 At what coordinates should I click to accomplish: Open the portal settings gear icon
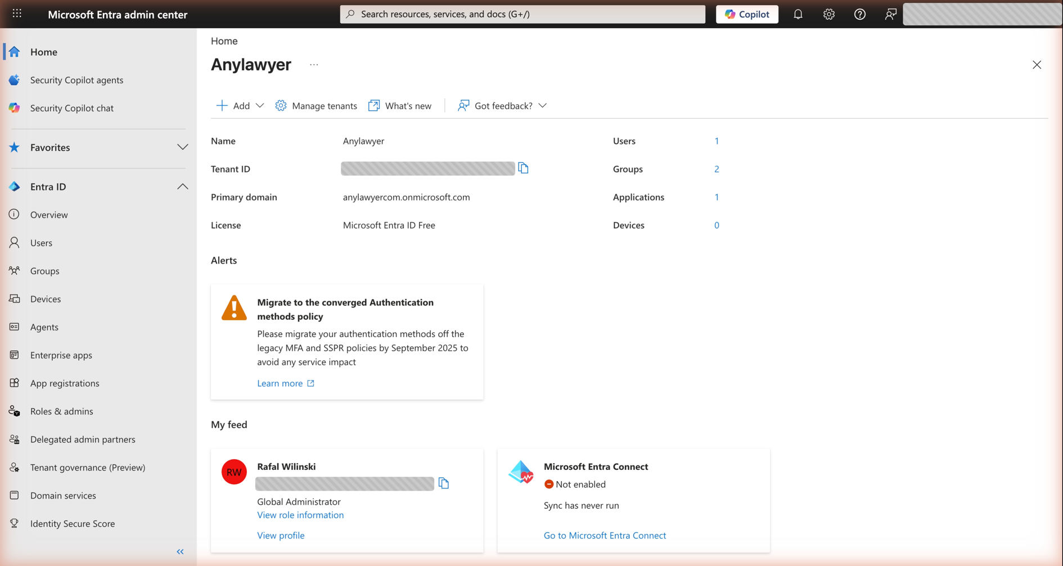click(x=829, y=14)
